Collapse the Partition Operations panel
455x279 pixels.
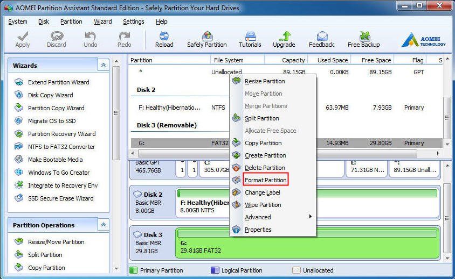pos(104,225)
